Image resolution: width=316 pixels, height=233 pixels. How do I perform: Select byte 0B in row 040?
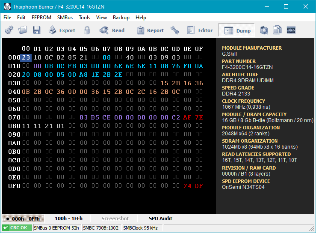click(x=26, y=92)
